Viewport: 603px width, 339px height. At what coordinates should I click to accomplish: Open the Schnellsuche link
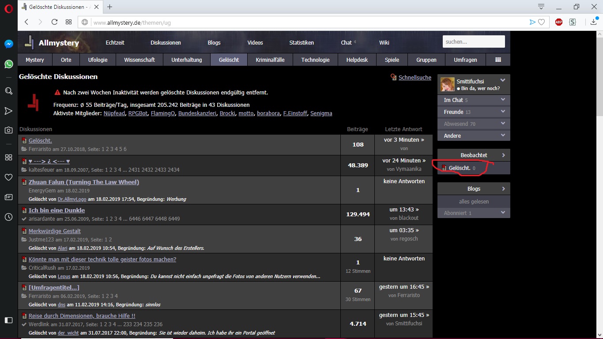tap(415, 77)
